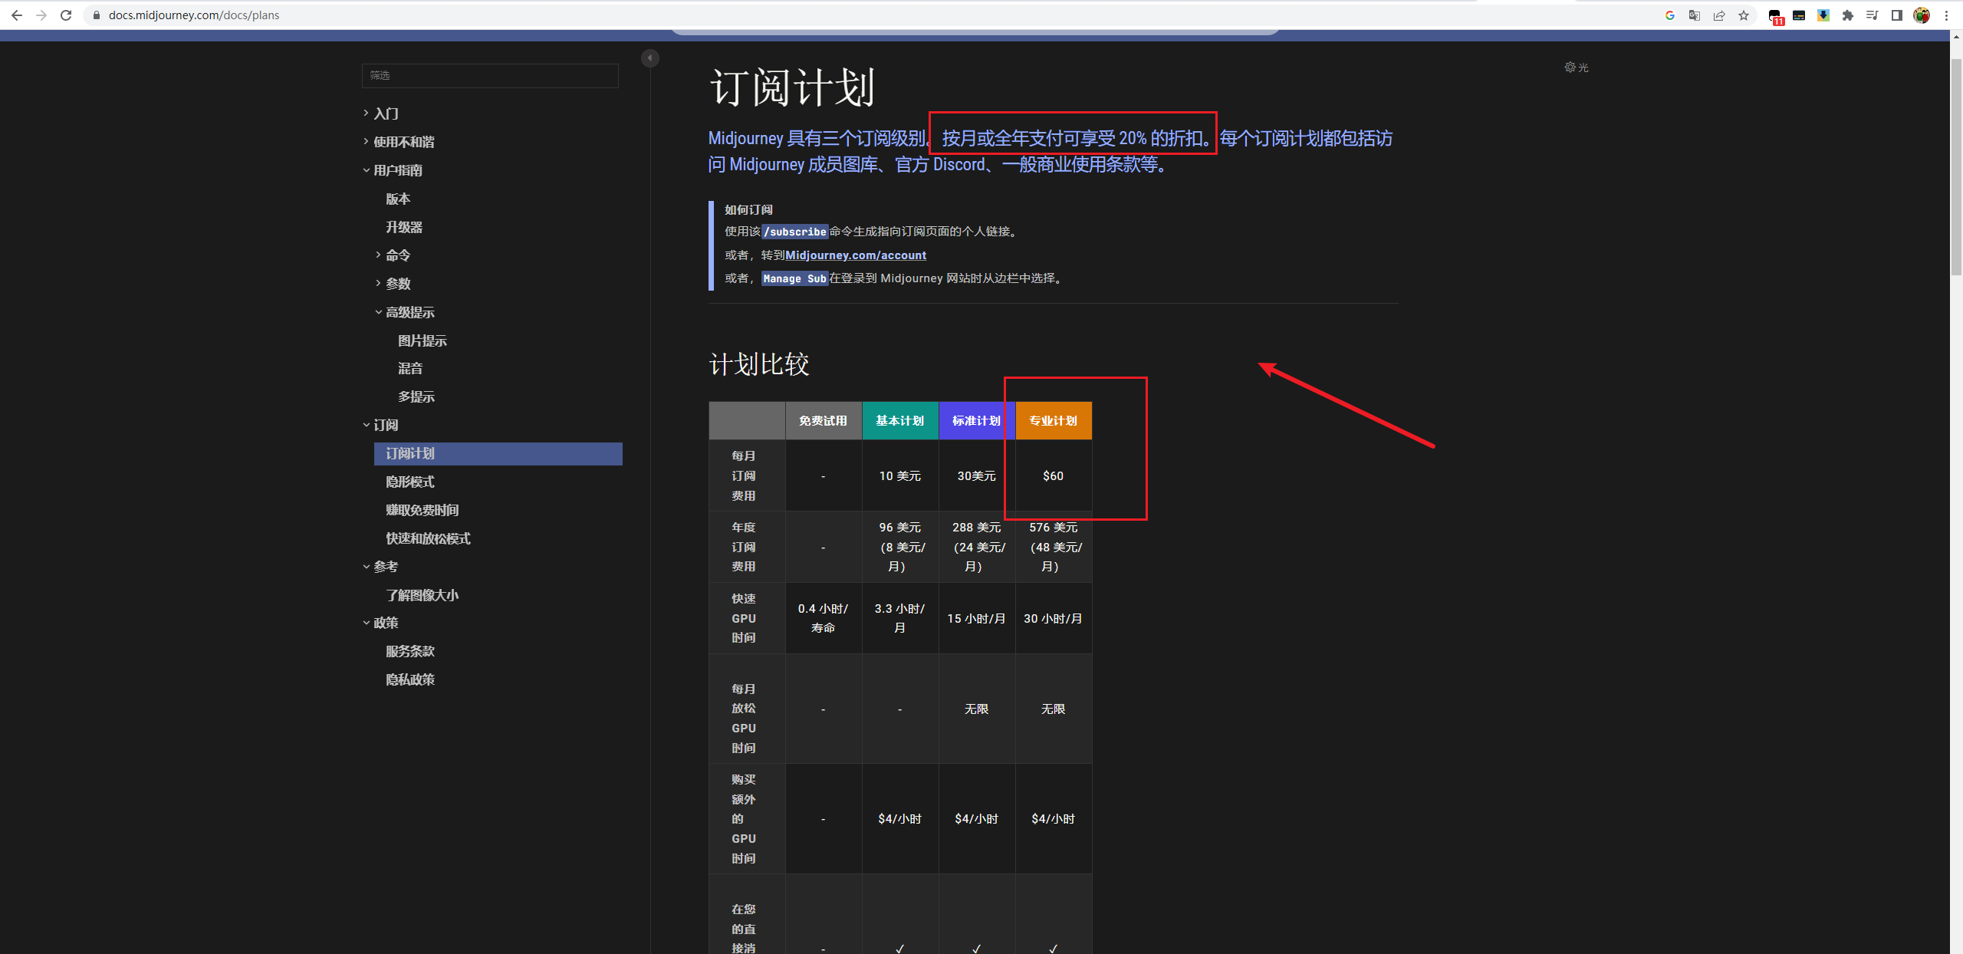Click the 15 小时/月 fast GPU cell
Viewport: 1963px width, 954px height.
point(977,618)
